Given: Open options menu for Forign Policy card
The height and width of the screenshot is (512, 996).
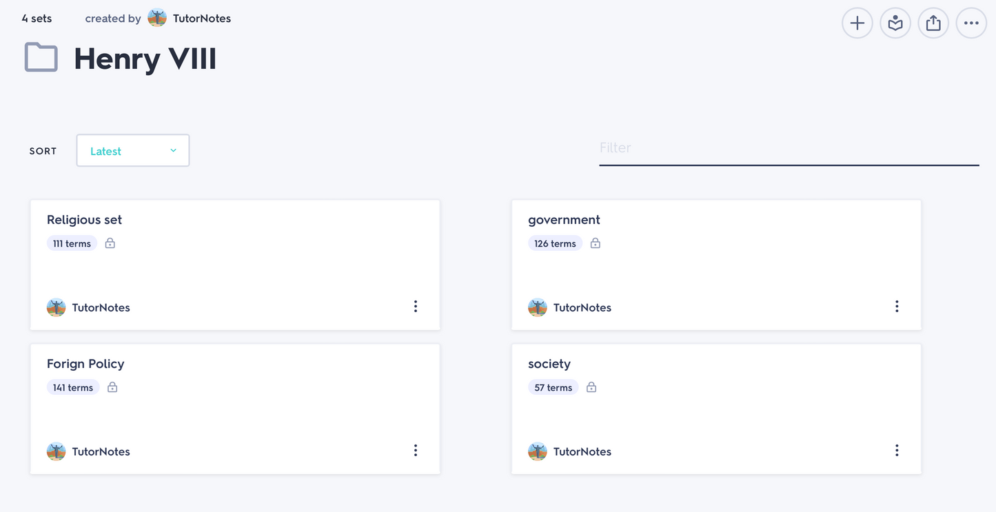Looking at the screenshot, I should tap(416, 451).
